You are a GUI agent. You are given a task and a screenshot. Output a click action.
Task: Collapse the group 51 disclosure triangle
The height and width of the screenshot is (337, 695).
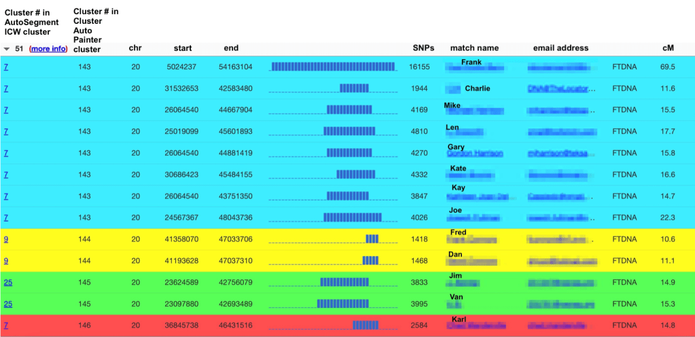[7, 49]
